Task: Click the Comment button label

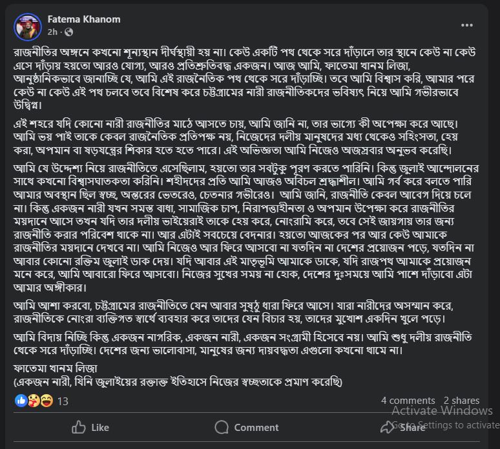Action: pos(256,427)
